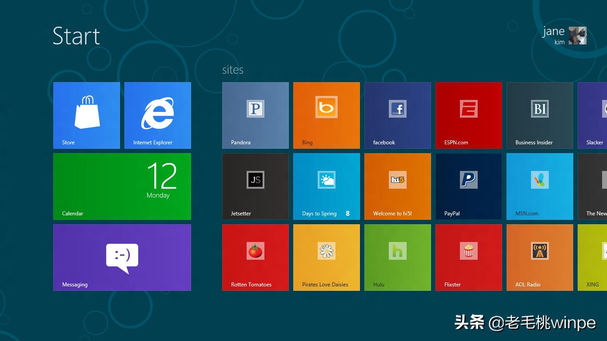Launch AOL Radio
Image resolution: width=607 pixels, height=341 pixels.
pos(539,257)
